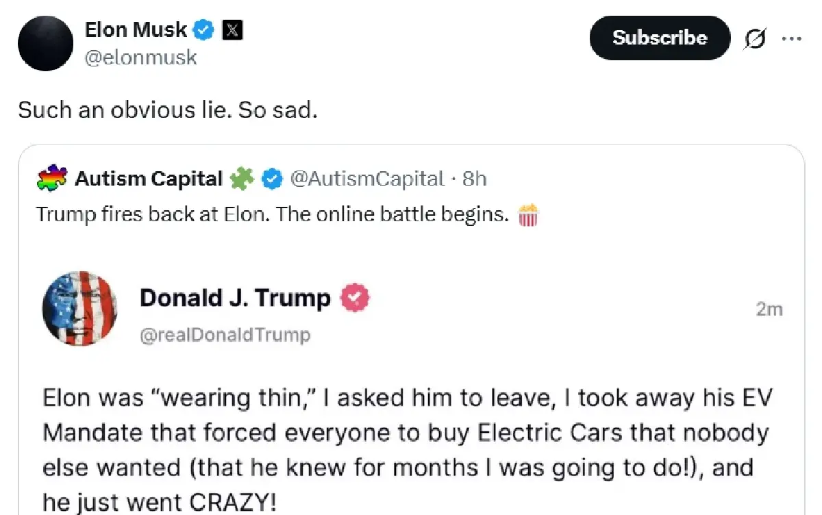Click the "Such an obvious lie" post text
Viewport: 822px width, 515px height.
(168, 110)
